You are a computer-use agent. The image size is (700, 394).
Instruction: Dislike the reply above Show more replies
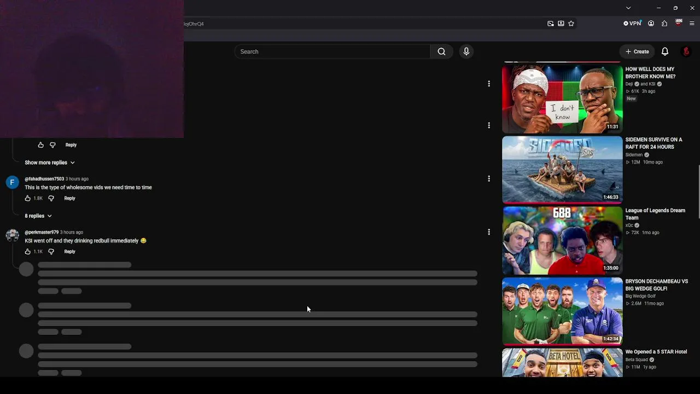(x=52, y=145)
